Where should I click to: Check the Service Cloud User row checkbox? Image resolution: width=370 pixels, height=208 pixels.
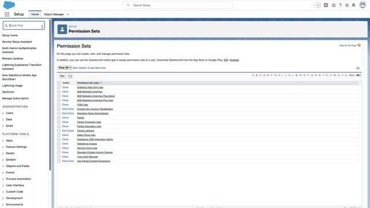59,148
